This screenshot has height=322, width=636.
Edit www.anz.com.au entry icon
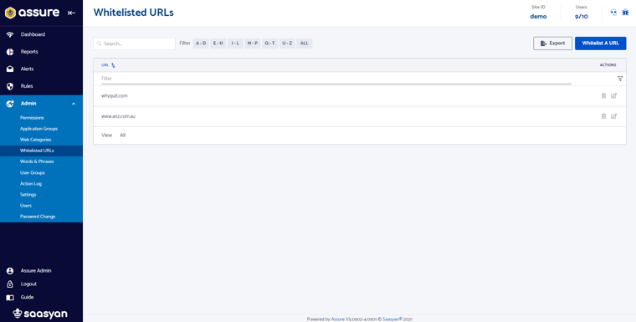point(613,116)
